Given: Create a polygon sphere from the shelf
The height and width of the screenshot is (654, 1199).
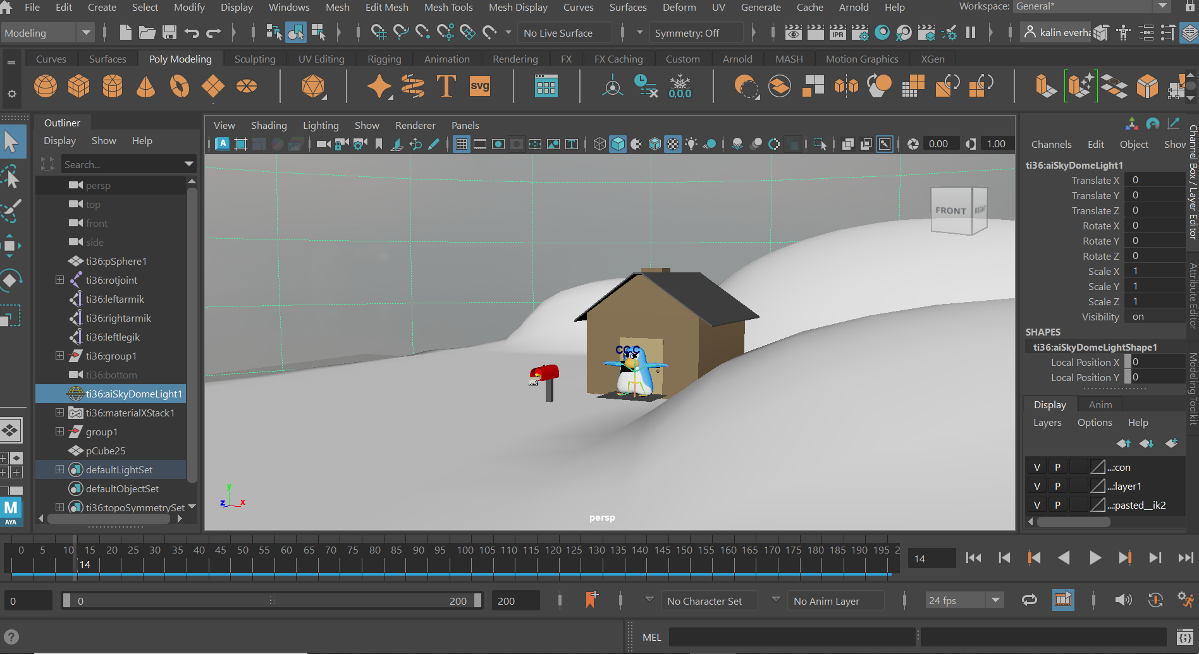Looking at the screenshot, I should [46, 86].
